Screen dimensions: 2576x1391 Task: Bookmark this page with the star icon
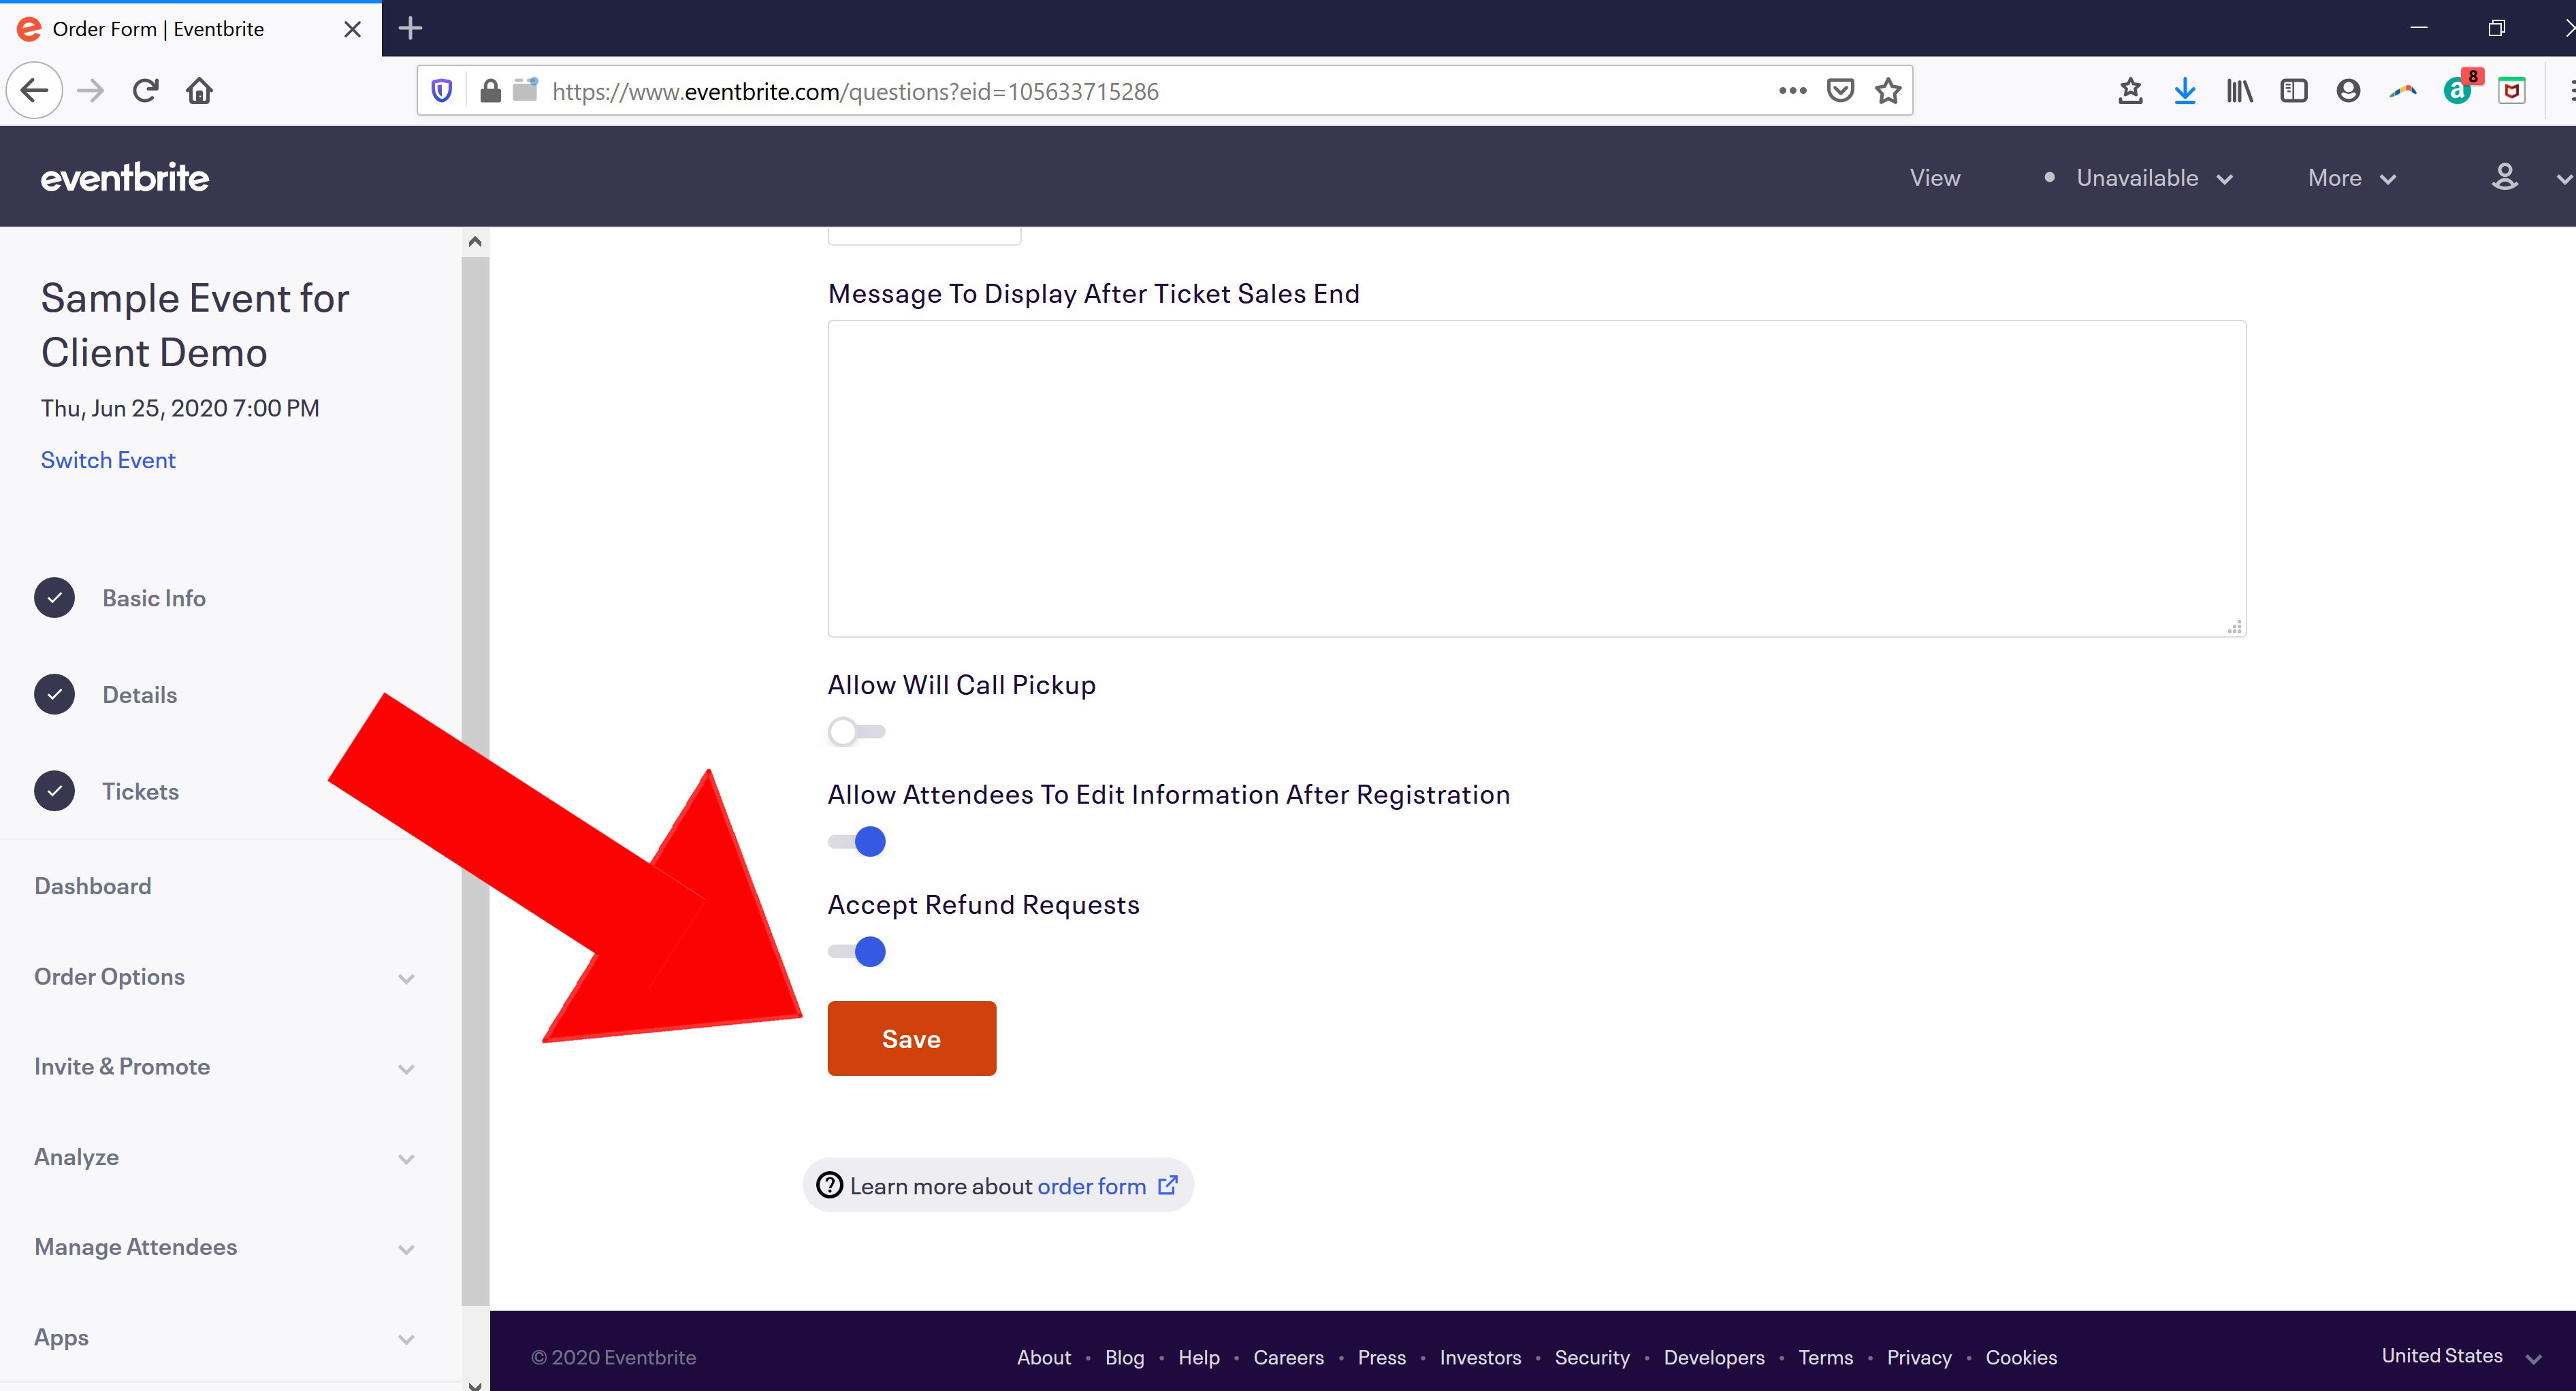pos(1888,91)
